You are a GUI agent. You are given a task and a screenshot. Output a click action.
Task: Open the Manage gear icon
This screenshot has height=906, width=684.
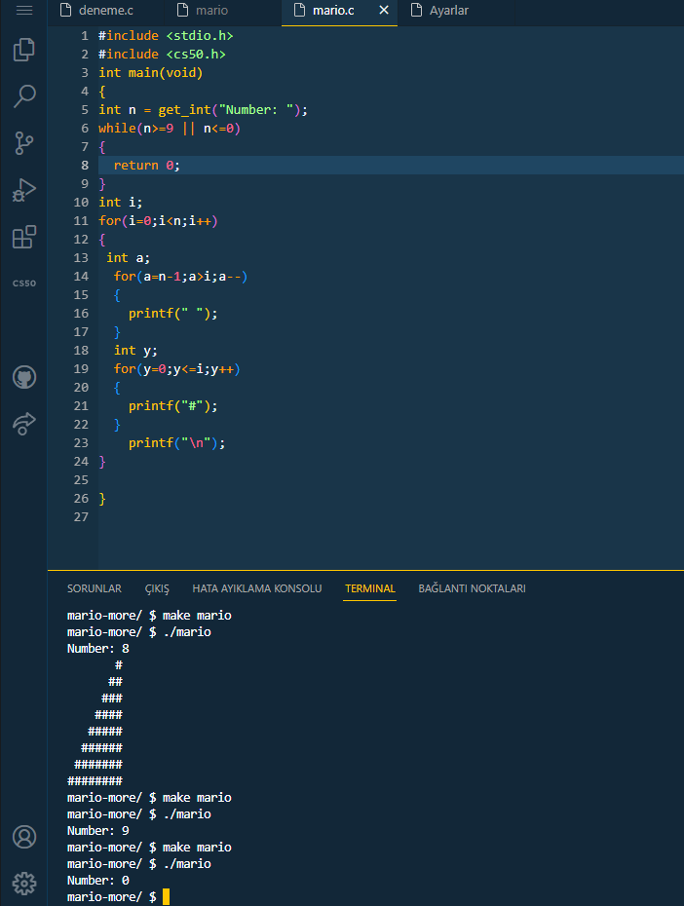(24, 883)
